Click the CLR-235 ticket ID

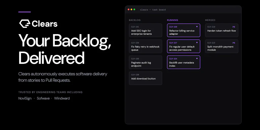pos(135,59)
